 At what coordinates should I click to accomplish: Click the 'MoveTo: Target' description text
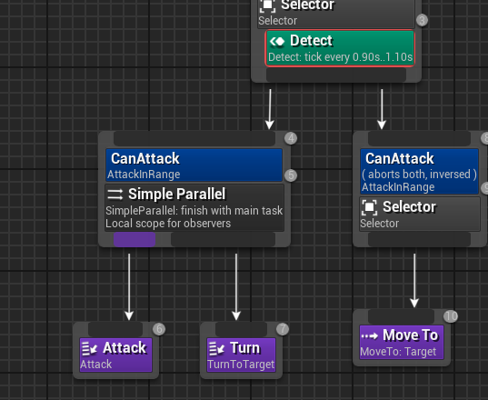click(398, 352)
